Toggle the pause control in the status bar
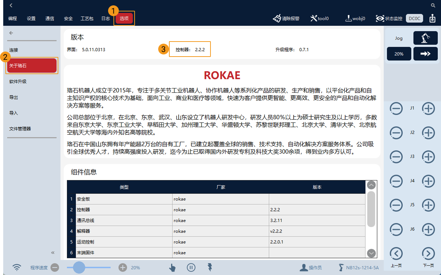This screenshot has width=441, height=275. [x=191, y=267]
